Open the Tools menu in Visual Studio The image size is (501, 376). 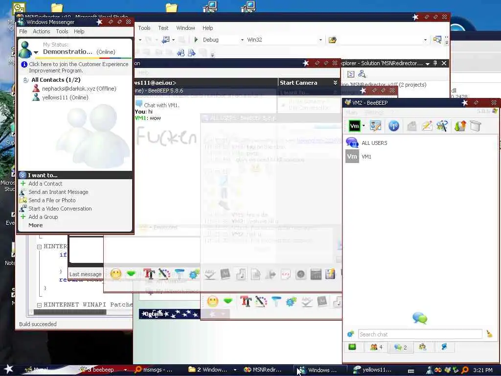click(x=144, y=28)
